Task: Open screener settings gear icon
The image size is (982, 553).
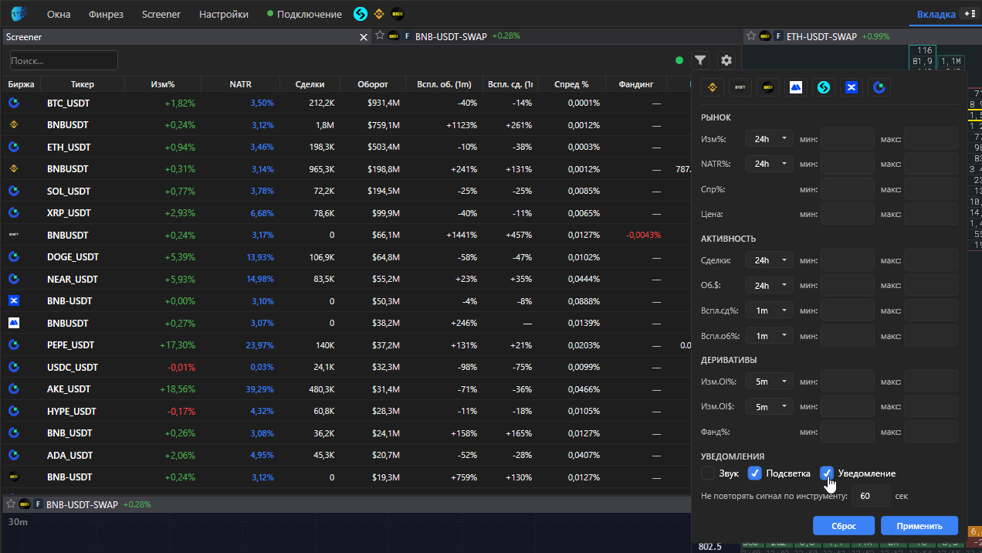Action: (726, 60)
